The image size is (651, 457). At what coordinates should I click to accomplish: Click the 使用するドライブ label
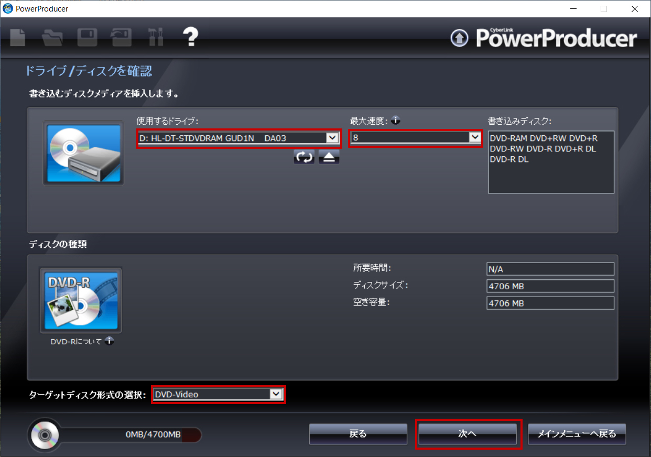167,121
